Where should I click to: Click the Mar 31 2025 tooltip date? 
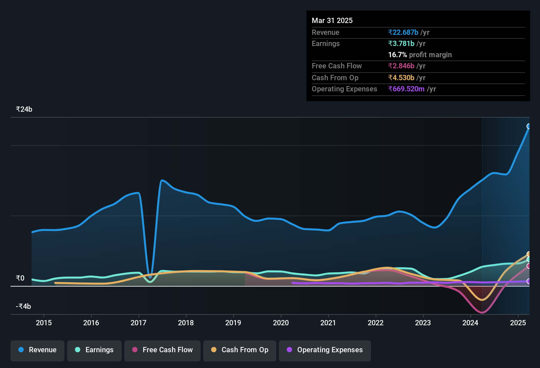pyautogui.click(x=332, y=20)
